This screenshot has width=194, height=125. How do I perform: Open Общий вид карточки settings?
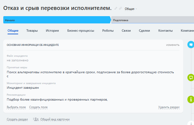(x=55, y=119)
